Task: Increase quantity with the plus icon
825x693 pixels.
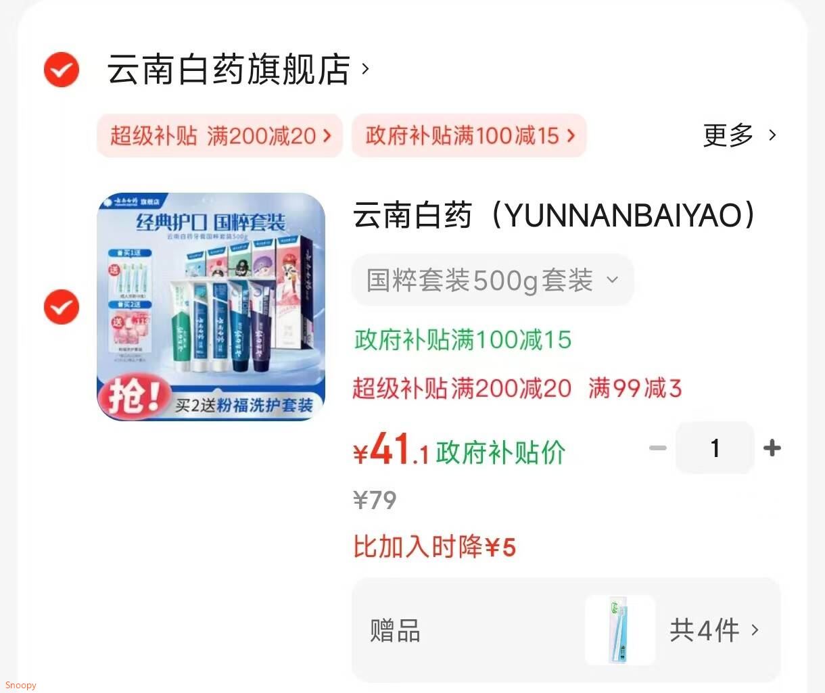Action: coord(772,448)
